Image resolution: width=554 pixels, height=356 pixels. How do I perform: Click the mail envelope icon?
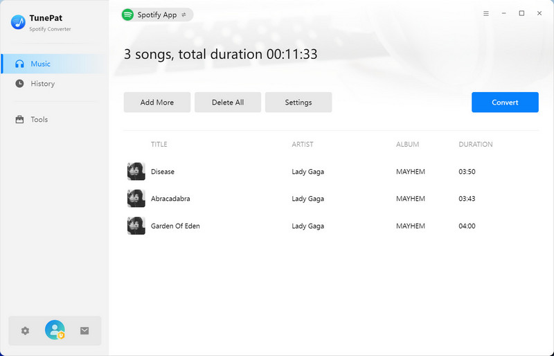coord(84,331)
